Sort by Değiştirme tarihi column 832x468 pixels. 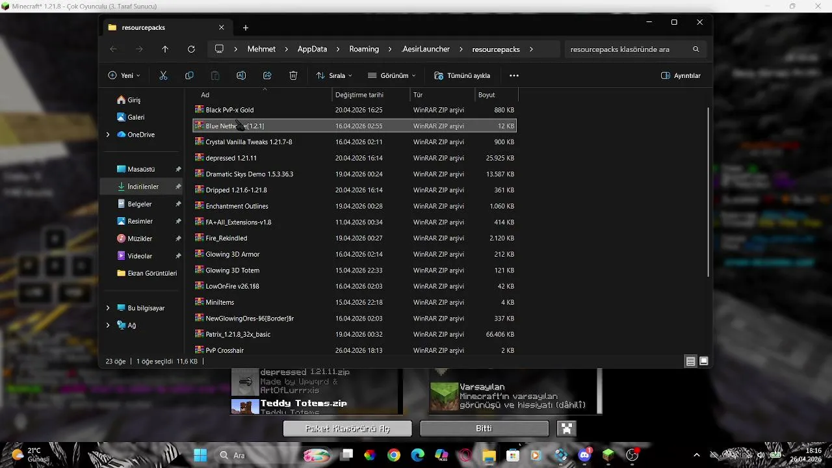point(370,95)
